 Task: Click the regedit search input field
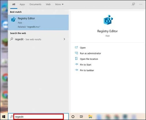(x=38, y=117)
